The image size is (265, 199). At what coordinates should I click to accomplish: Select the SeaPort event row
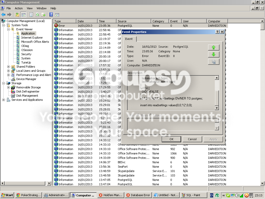(x=141, y=167)
